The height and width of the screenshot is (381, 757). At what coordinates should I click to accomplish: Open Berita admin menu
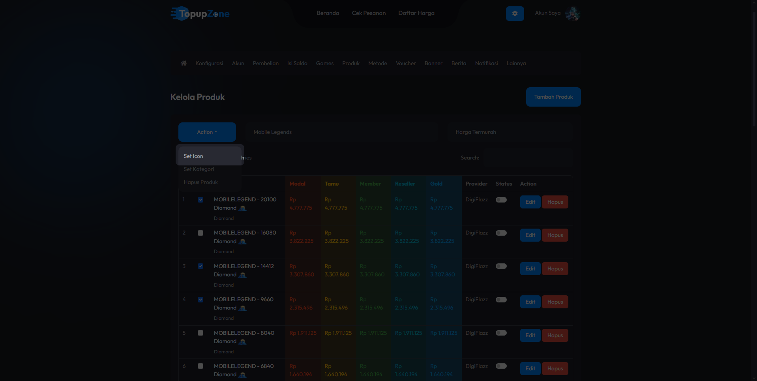tap(459, 63)
